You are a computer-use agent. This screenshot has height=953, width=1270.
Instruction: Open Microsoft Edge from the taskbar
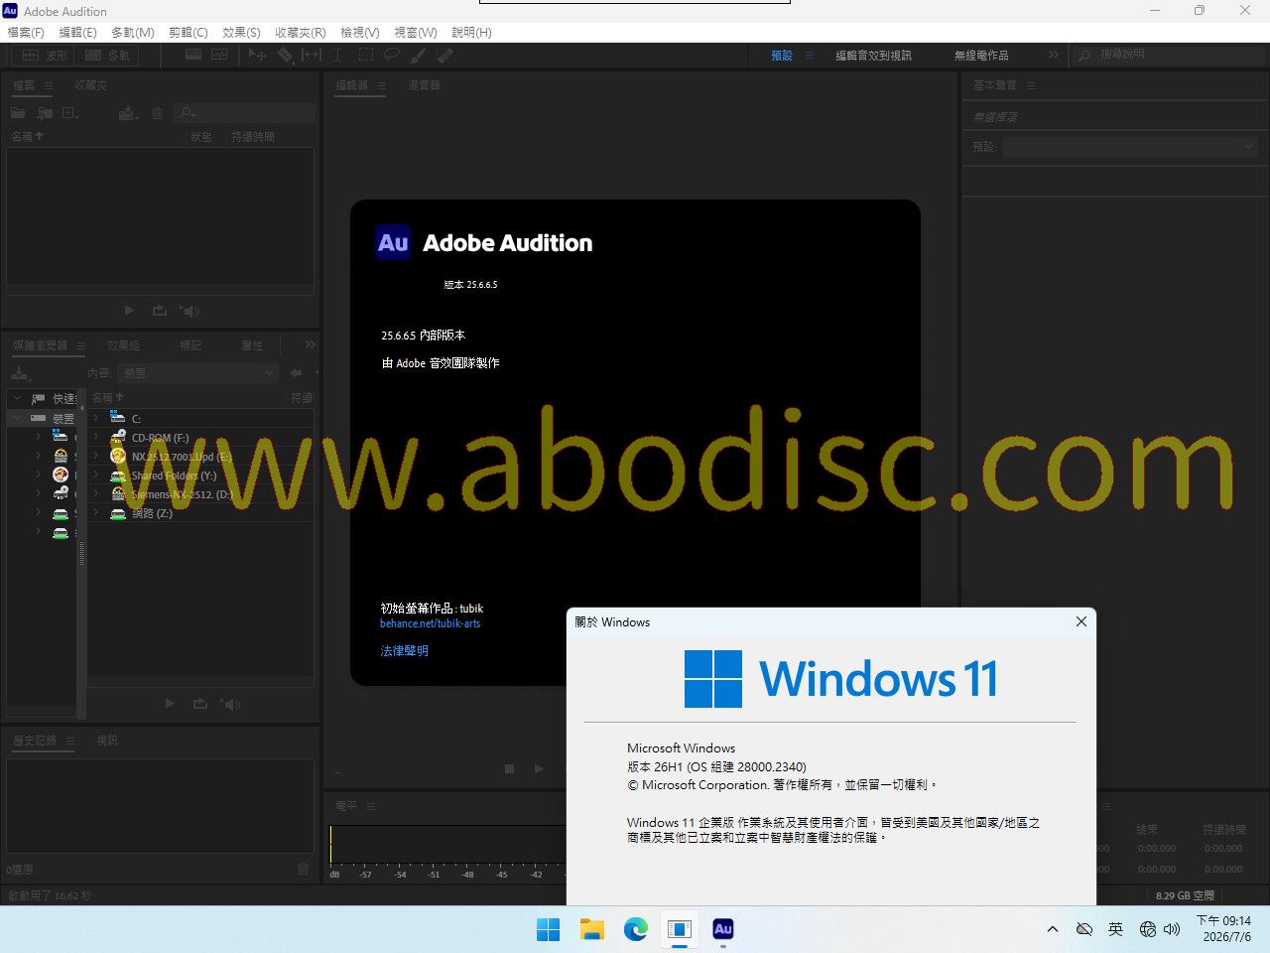pyautogui.click(x=636, y=929)
